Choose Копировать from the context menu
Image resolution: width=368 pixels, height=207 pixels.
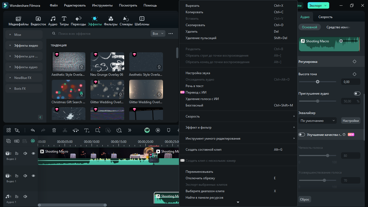pyautogui.click(x=238, y=12)
